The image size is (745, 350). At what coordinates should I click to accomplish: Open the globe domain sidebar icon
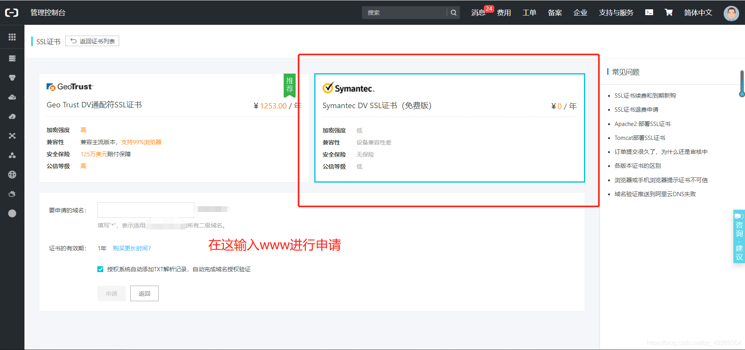[12, 174]
